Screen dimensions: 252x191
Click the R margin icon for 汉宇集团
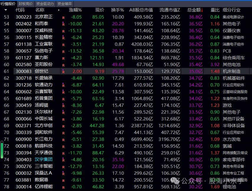63,160
